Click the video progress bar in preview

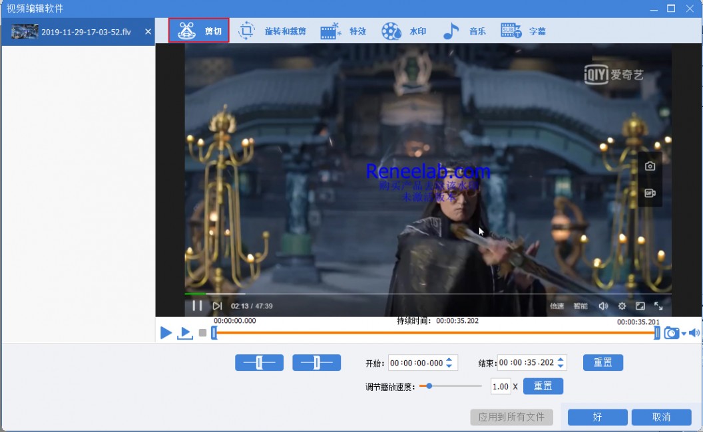428,294
